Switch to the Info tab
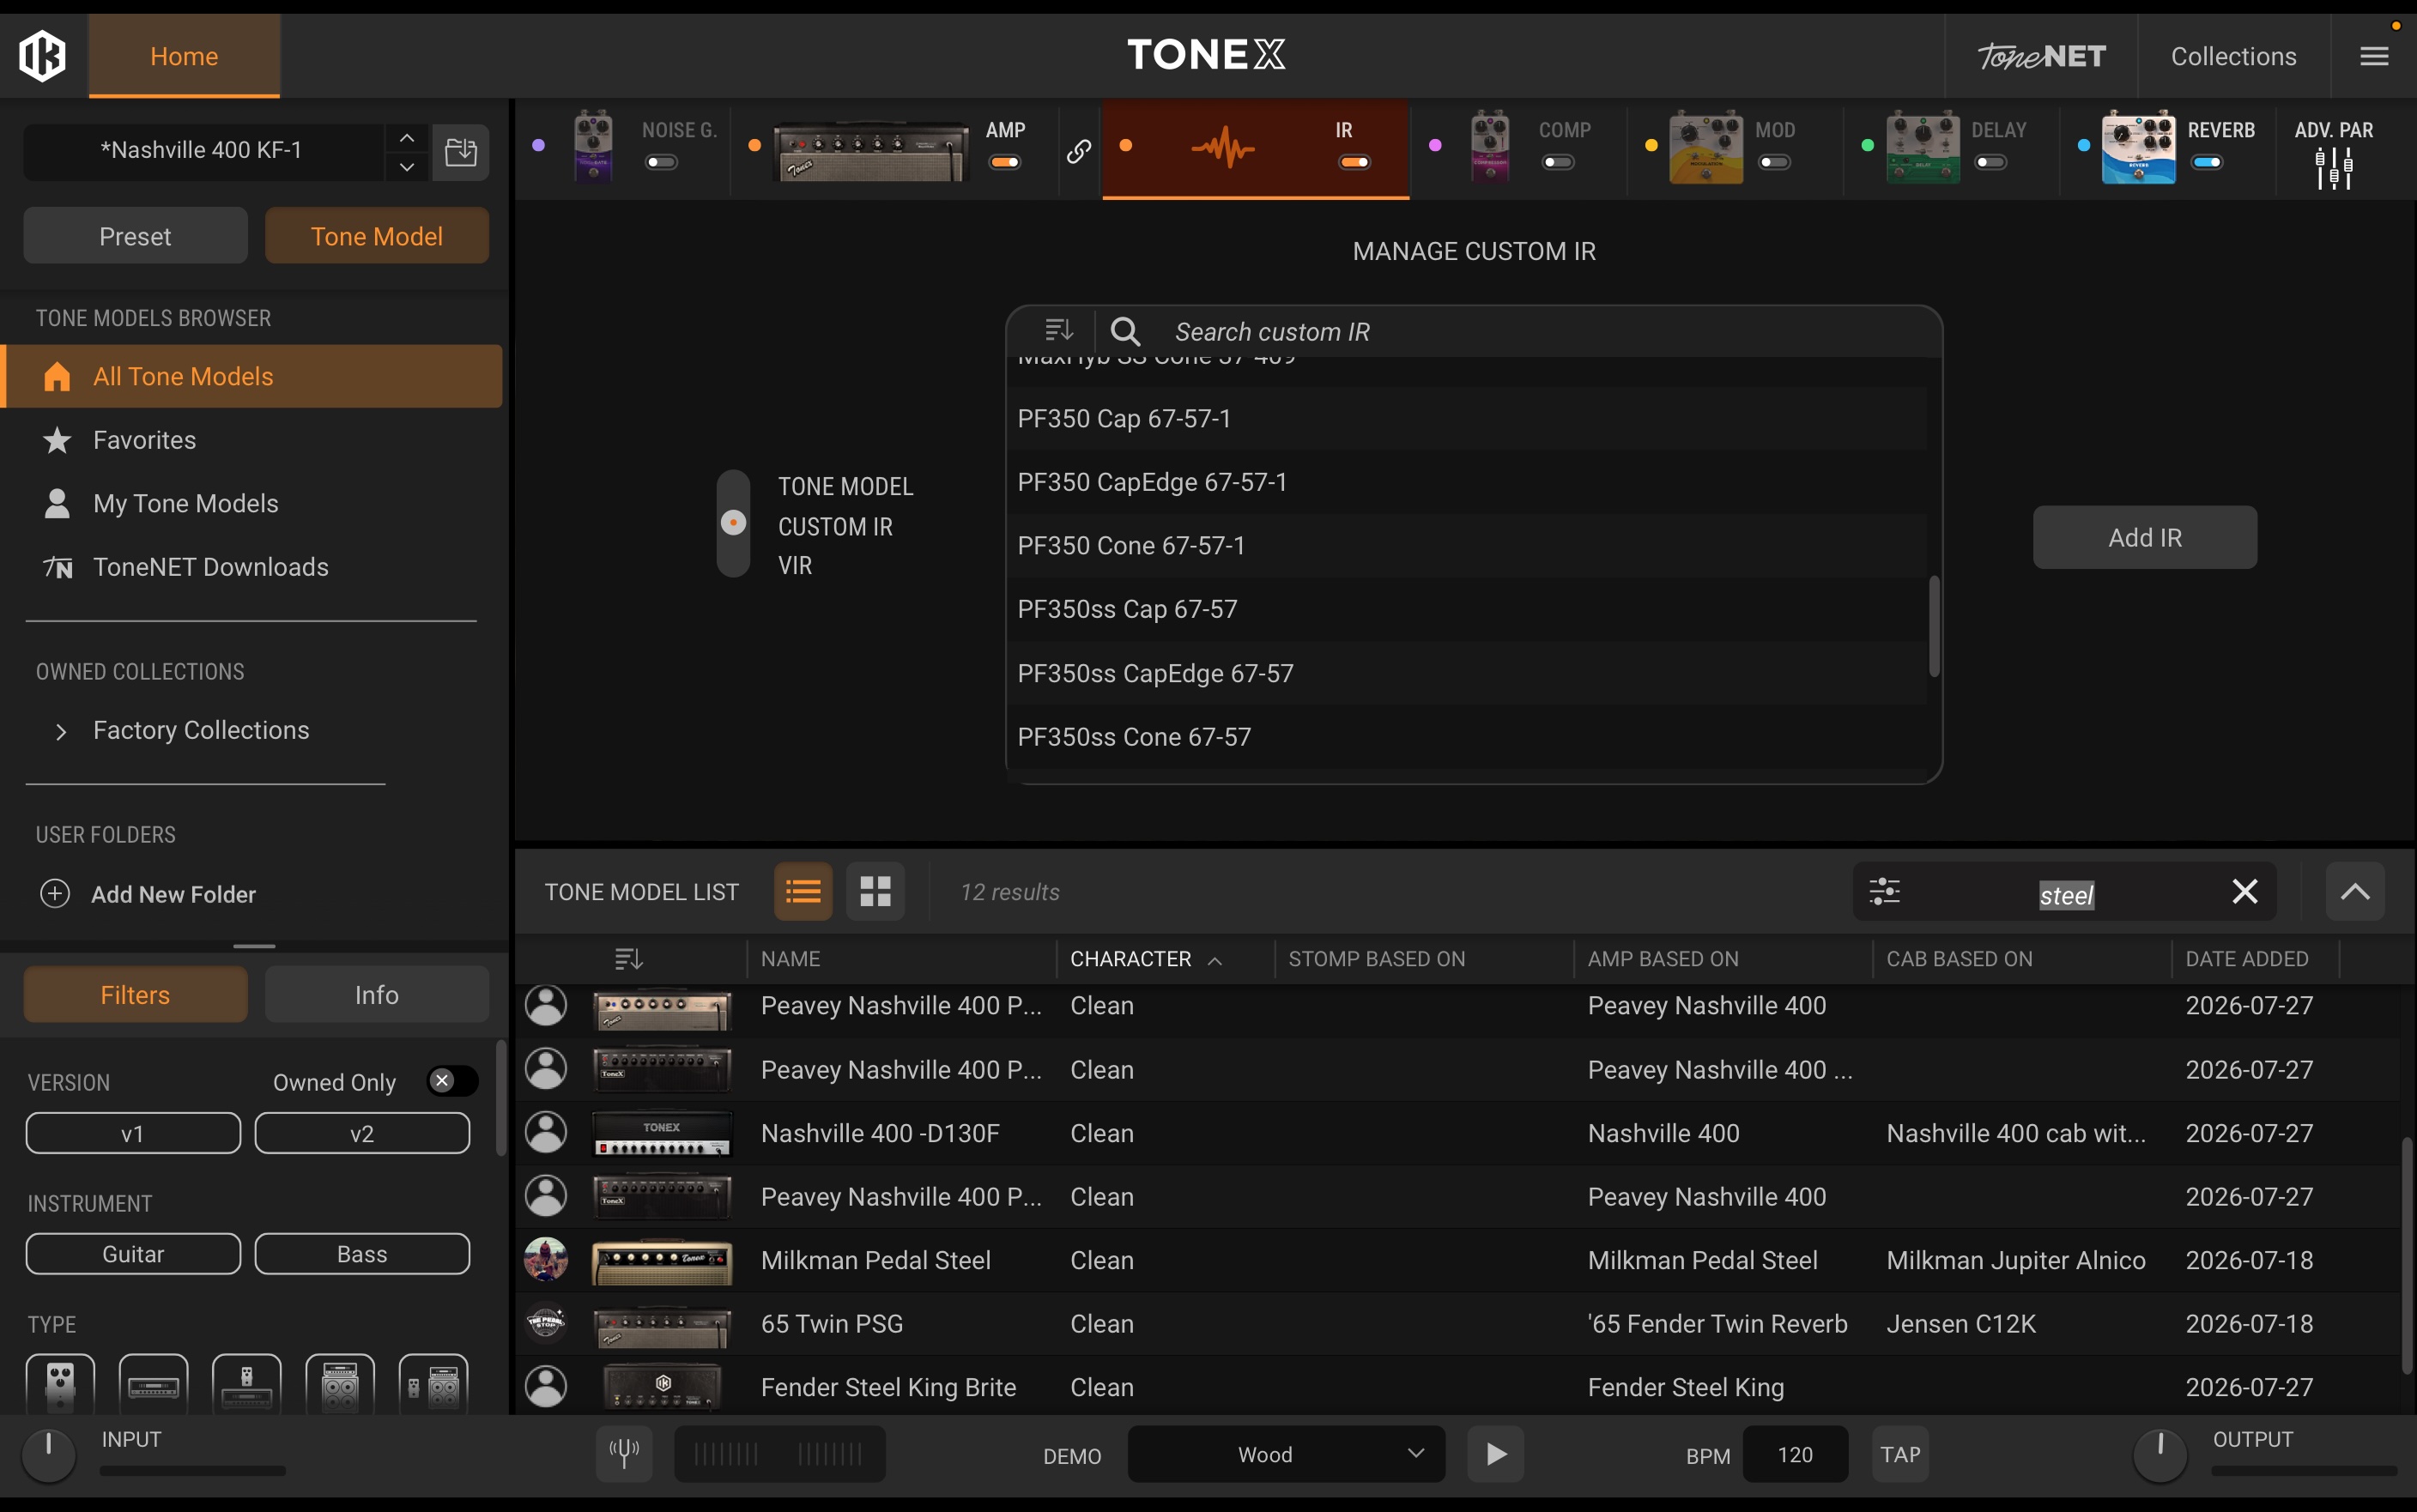 tap(377, 994)
